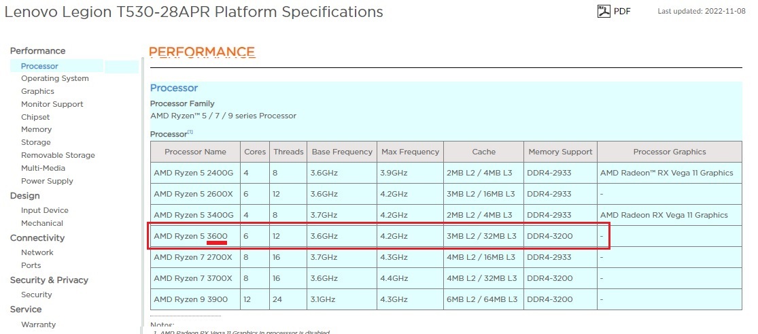
Task: Click DDR4-3200 in the Ryzen 9 3900 row
Action: pyautogui.click(x=560, y=299)
